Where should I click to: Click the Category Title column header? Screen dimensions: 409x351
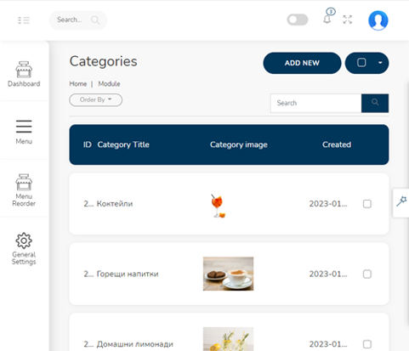pos(123,144)
